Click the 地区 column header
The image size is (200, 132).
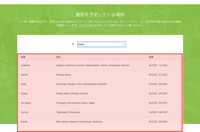coord(58,57)
